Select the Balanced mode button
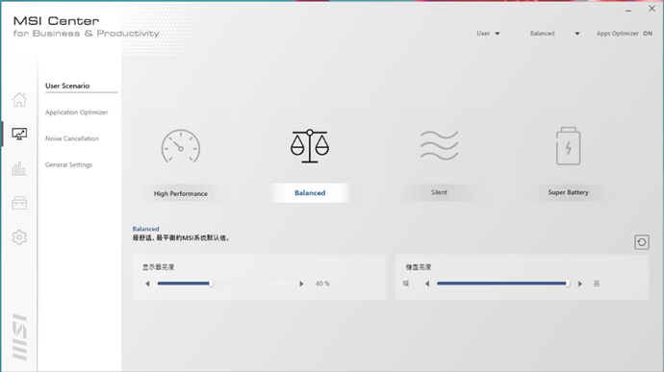The width and height of the screenshot is (664, 372). 310,192
